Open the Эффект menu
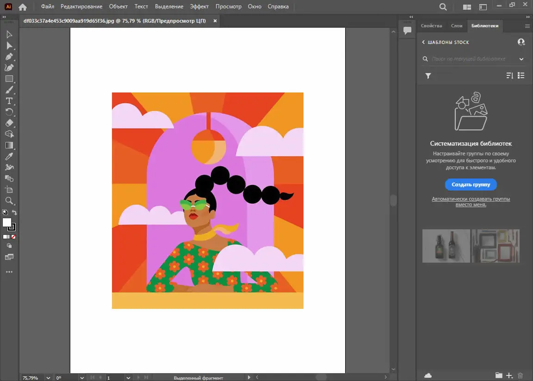 pyautogui.click(x=199, y=6)
